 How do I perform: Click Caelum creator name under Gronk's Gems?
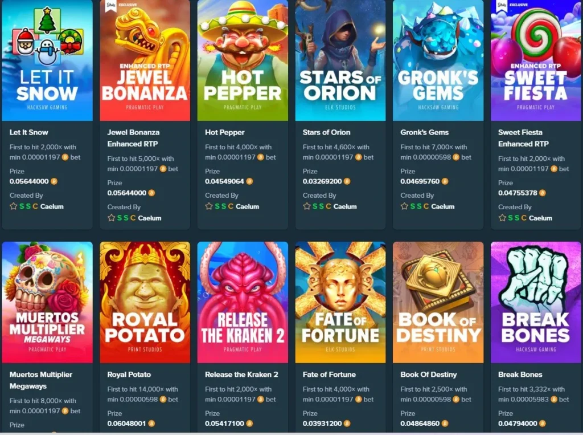443,206
